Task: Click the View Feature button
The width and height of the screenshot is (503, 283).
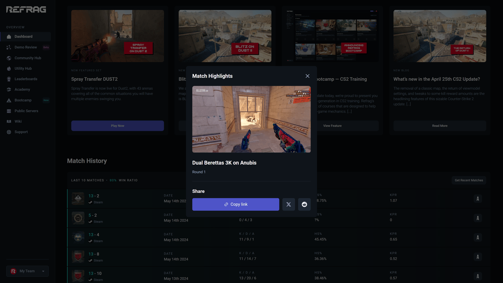Action: 333,126
